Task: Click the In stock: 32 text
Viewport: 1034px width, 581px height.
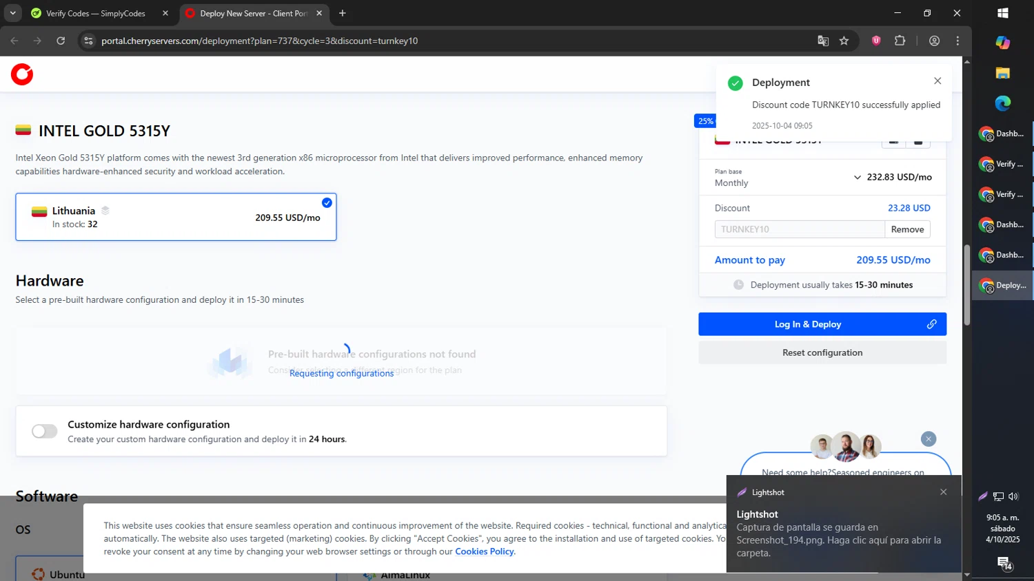Action: coord(74,224)
